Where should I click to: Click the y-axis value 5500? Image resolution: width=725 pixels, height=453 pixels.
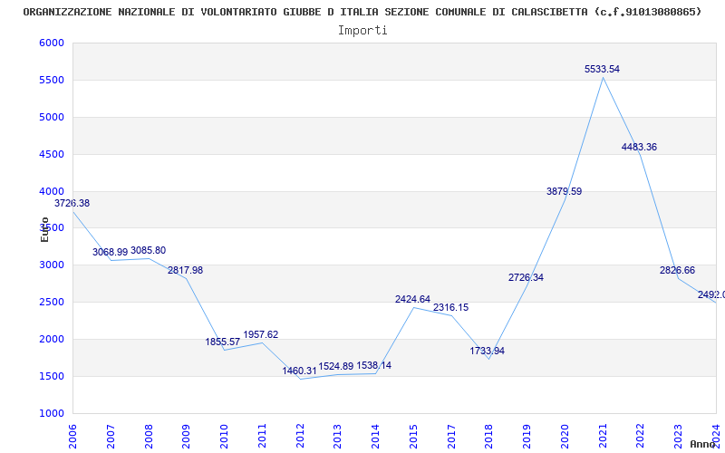pos(52,81)
